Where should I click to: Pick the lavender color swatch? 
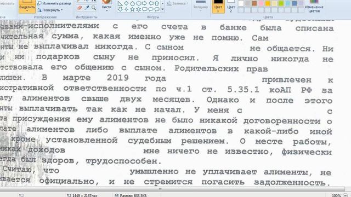click(x=301, y=3)
